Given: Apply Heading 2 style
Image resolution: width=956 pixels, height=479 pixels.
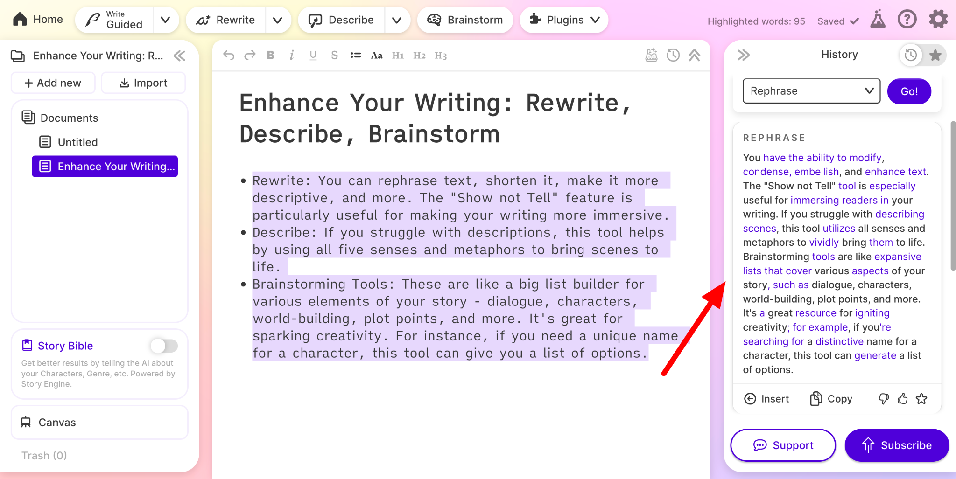Looking at the screenshot, I should 420,56.
